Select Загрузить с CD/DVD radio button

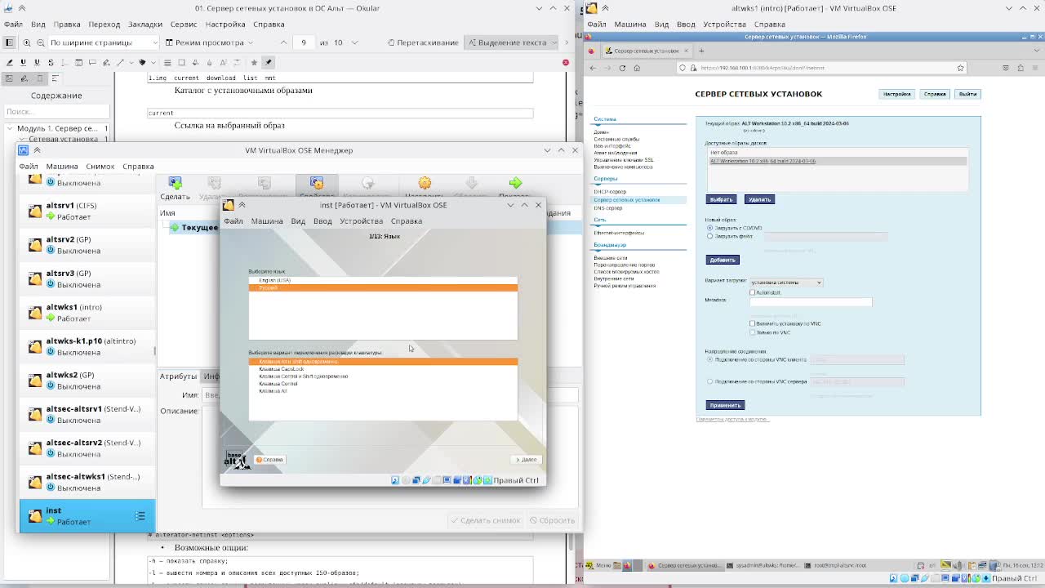709,228
